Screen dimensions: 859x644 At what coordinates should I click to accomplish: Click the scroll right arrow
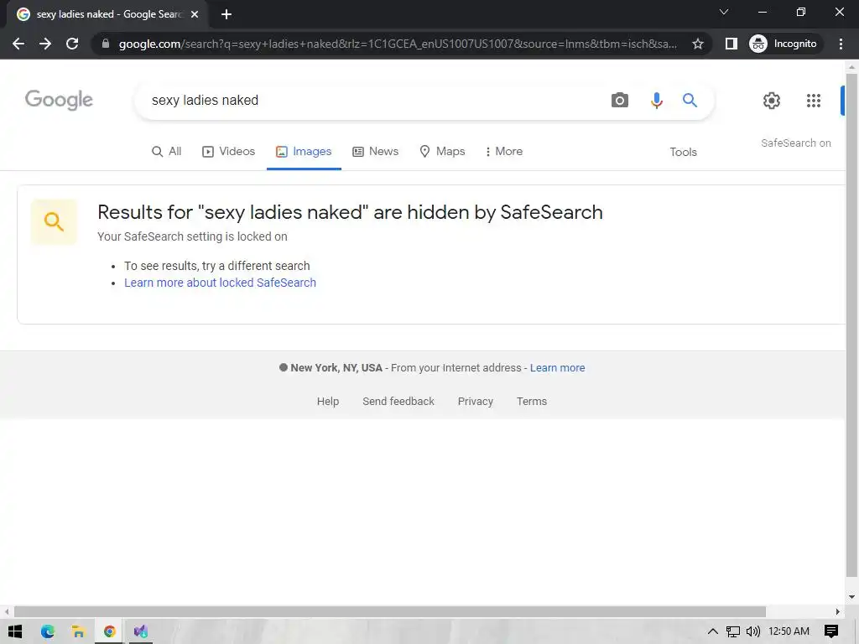(x=838, y=611)
